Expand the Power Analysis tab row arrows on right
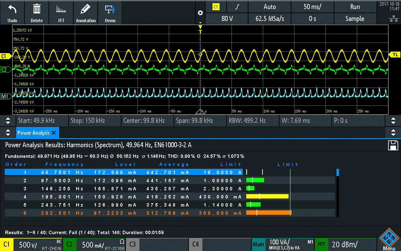401x251 pixels. pos(393,133)
